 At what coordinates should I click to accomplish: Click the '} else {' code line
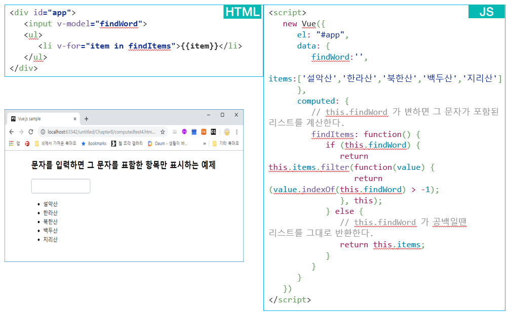point(344,211)
